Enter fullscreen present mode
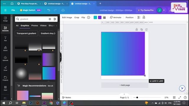 [180, 97]
